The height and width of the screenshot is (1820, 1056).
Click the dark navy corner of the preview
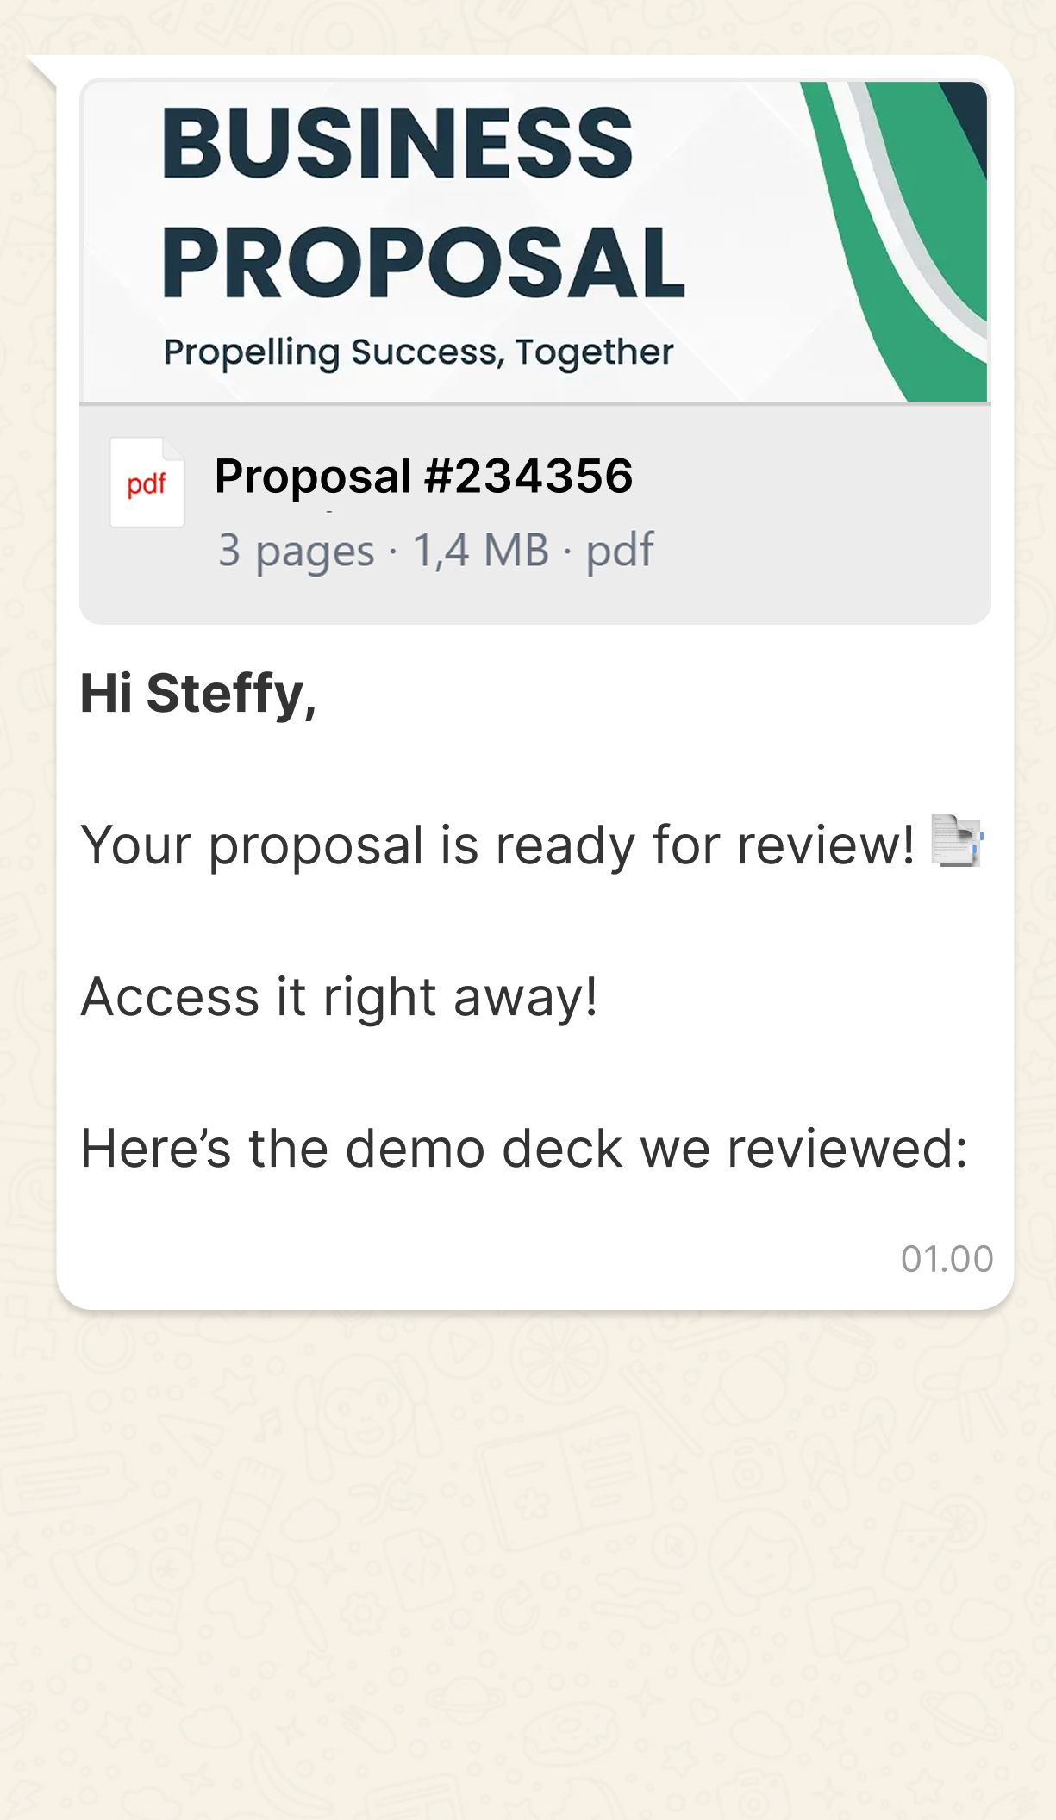967,121
